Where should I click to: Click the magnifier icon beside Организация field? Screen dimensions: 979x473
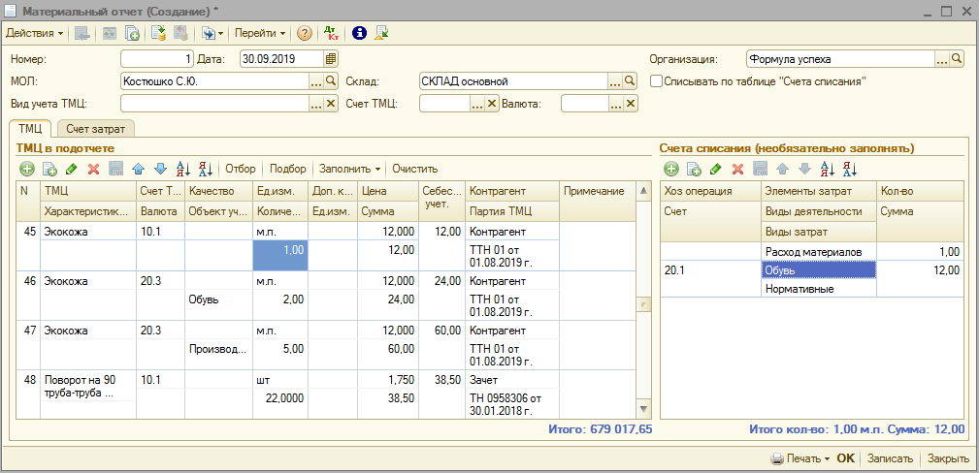[957, 59]
